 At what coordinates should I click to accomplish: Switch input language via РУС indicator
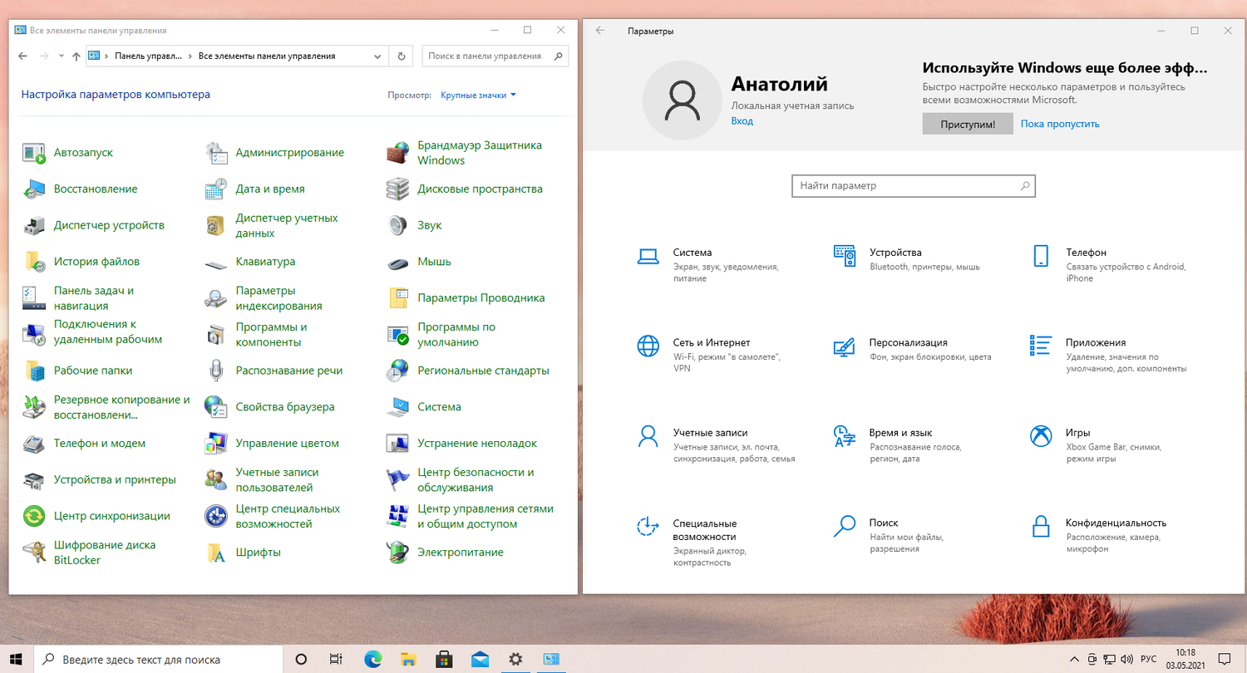pyautogui.click(x=1148, y=660)
